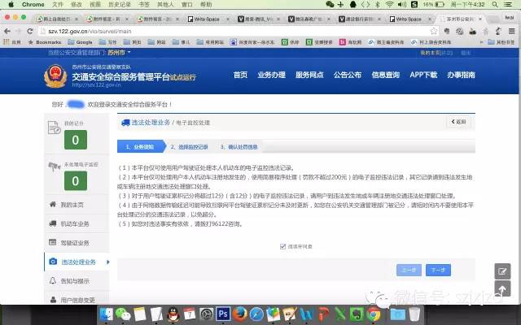Click the home icon beside 我的主页
This screenshot has width=521, height=325.
point(53,204)
